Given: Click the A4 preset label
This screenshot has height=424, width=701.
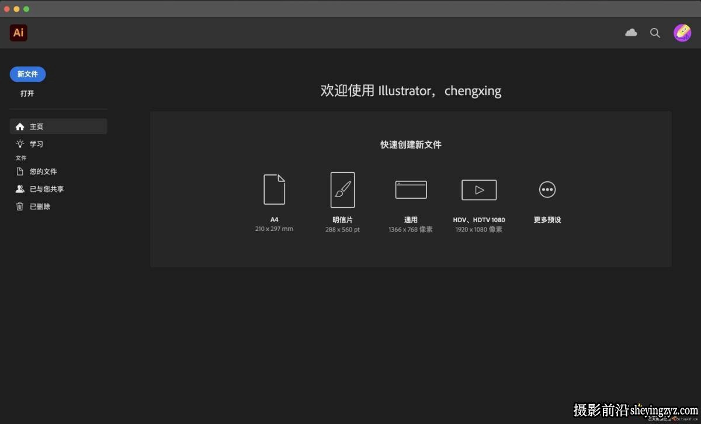Looking at the screenshot, I should (274, 220).
